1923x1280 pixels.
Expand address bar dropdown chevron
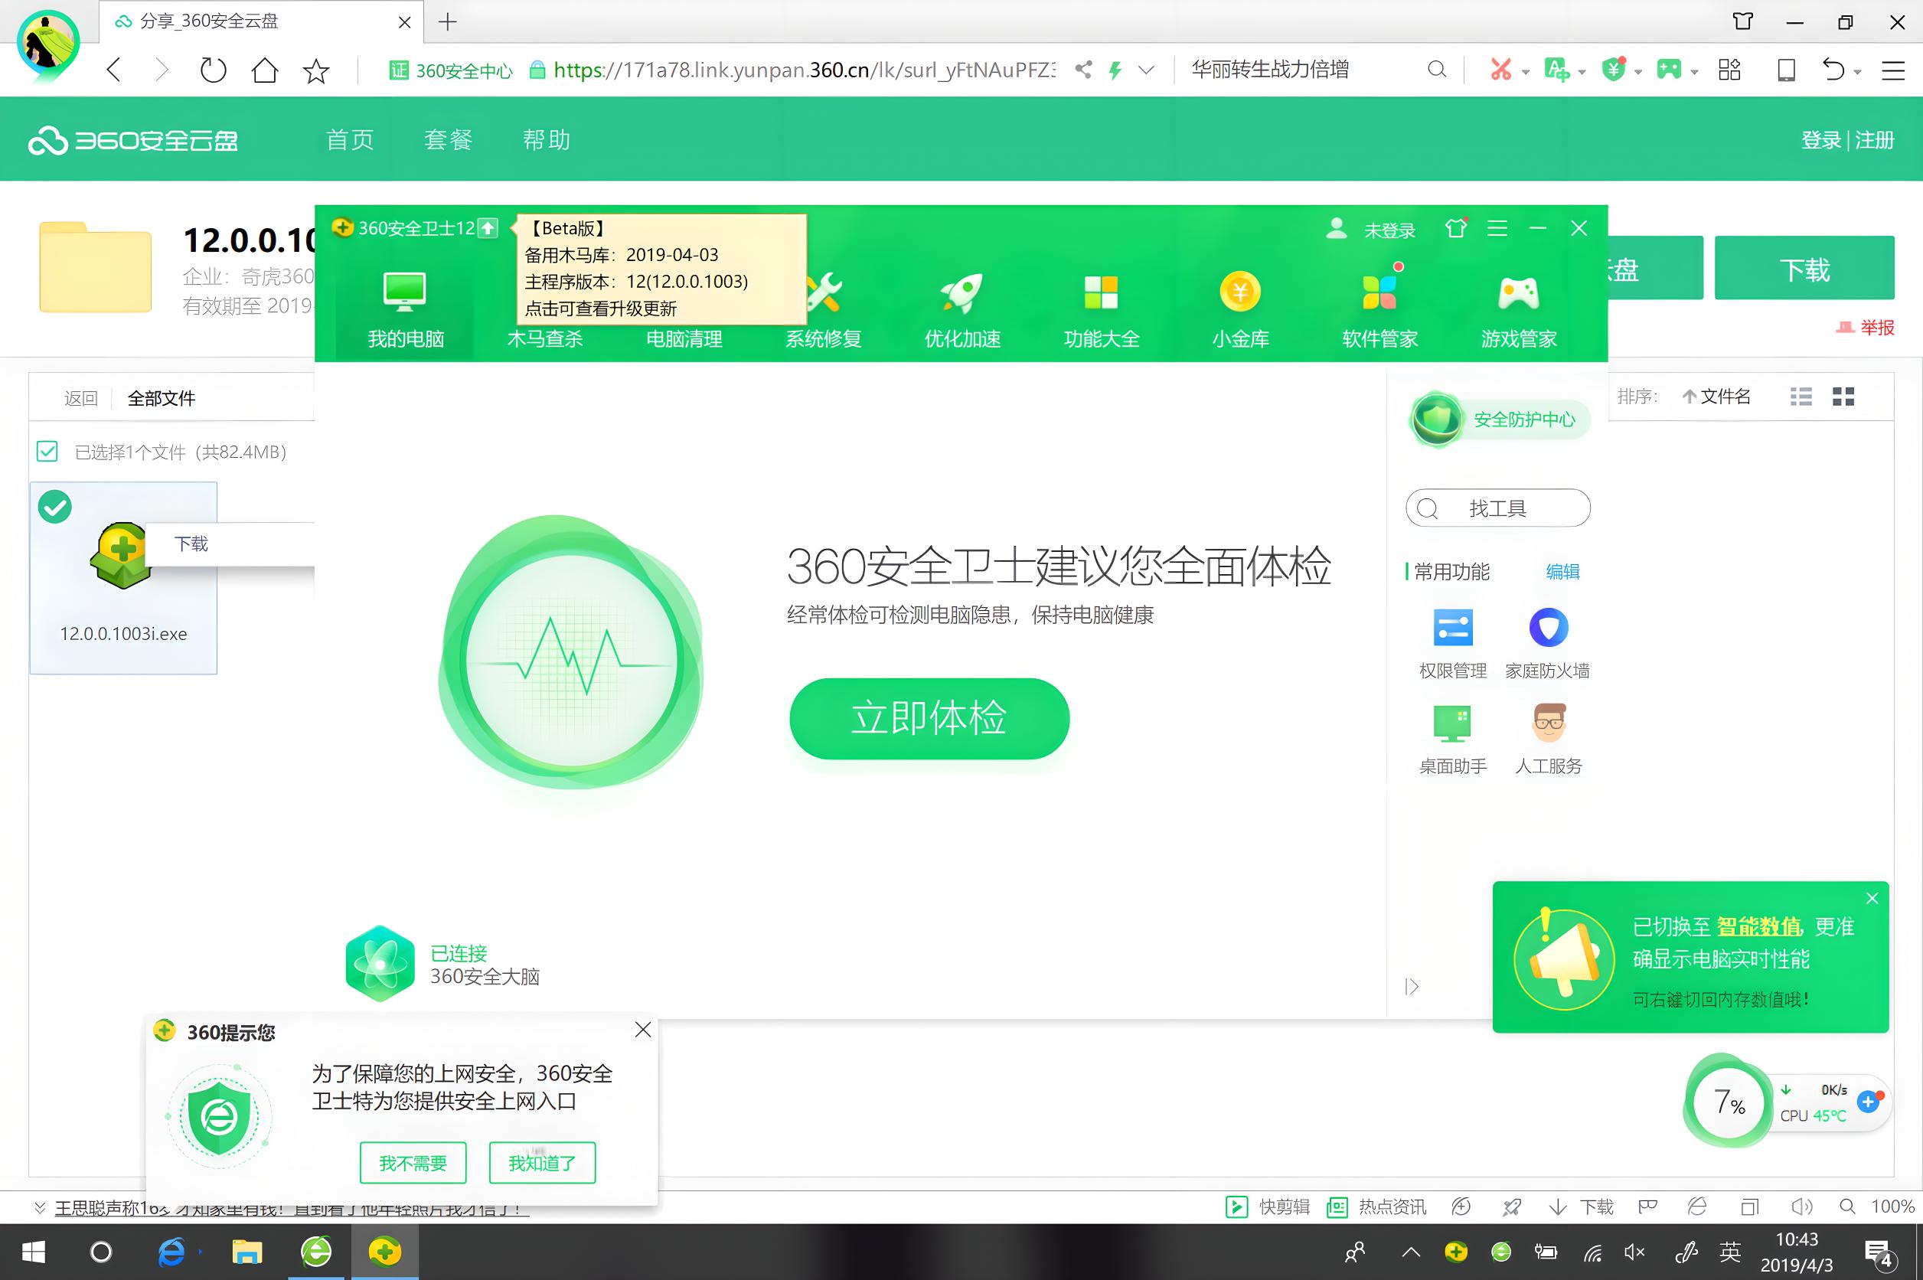tap(1146, 70)
